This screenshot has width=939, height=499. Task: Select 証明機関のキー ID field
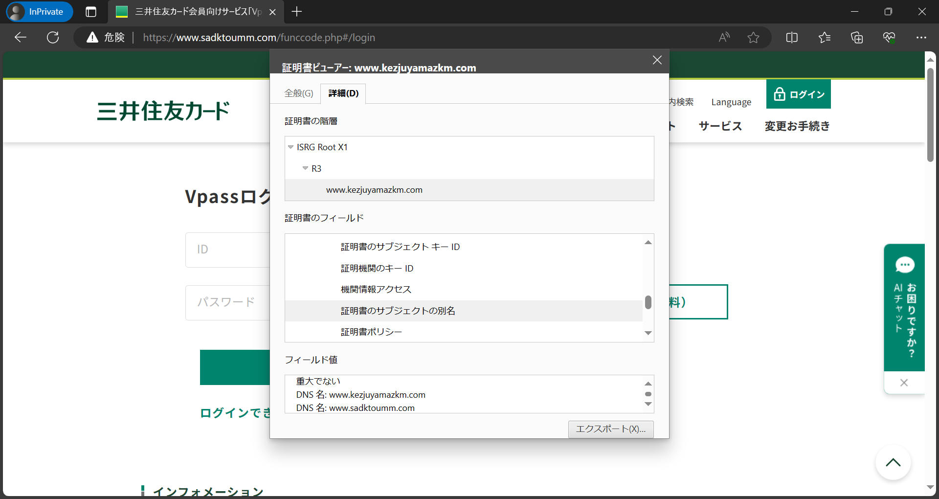tap(464, 268)
